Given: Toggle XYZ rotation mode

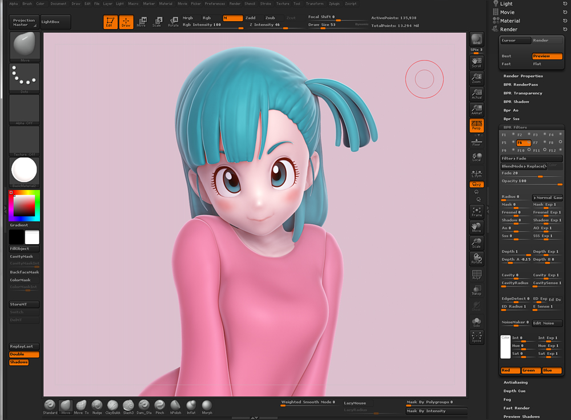Looking at the screenshot, I should [476, 184].
